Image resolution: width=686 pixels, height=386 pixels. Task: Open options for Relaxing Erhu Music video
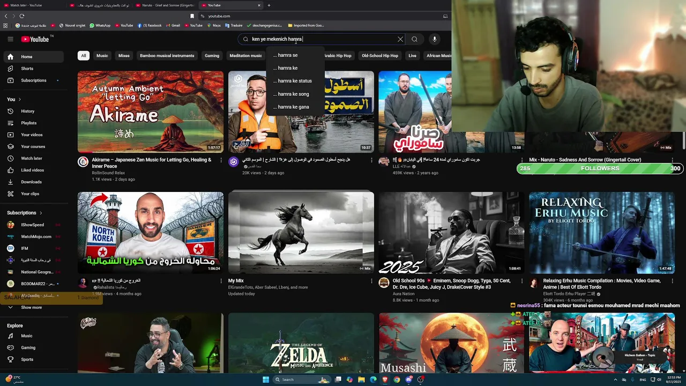pyautogui.click(x=673, y=281)
